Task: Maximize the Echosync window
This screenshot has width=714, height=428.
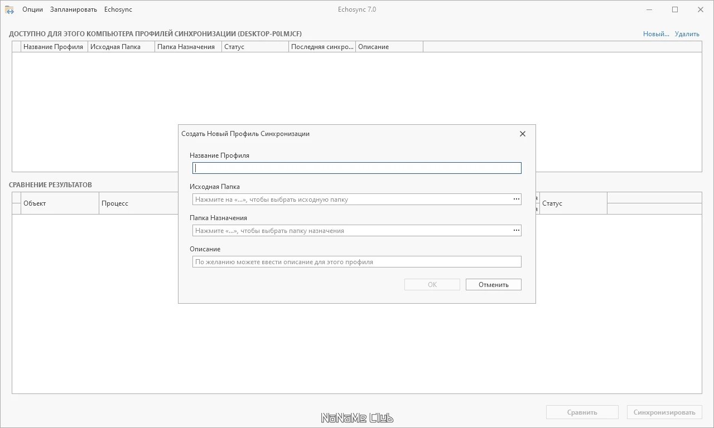Action: coord(675,9)
